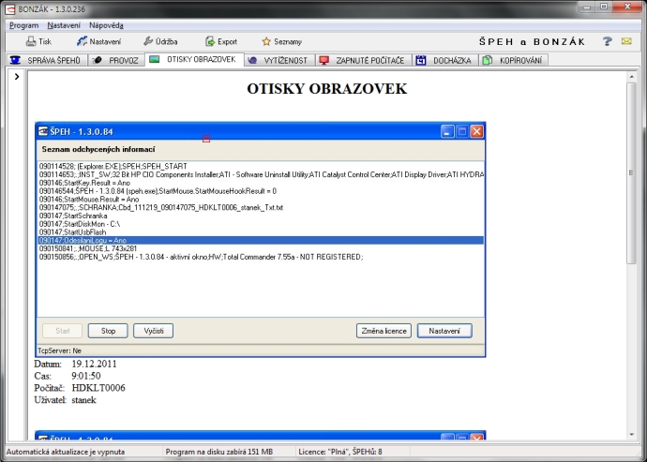Expand the side panel chevron arrow
Viewport: 647px width, 462px height.
(x=17, y=76)
